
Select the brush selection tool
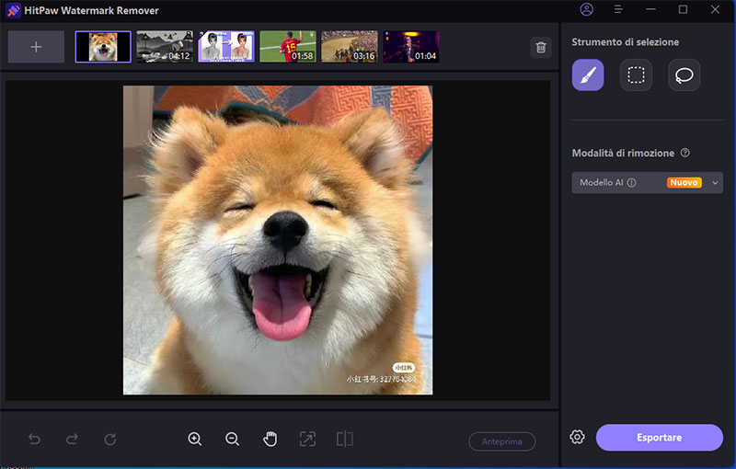[x=588, y=74]
